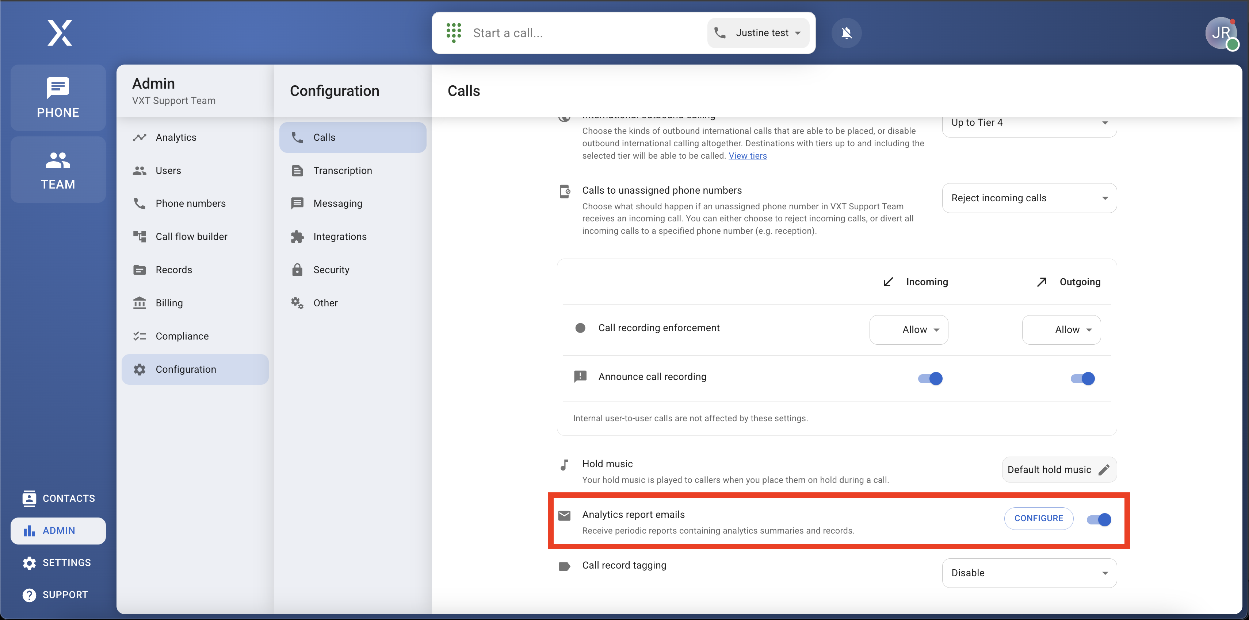Open SUPPORT in the sidebar
Image resolution: width=1249 pixels, height=620 pixels.
(x=58, y=595)
